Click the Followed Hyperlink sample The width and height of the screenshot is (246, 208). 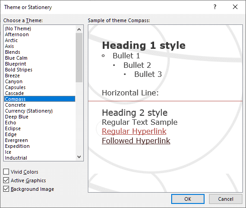coord(136,141)
